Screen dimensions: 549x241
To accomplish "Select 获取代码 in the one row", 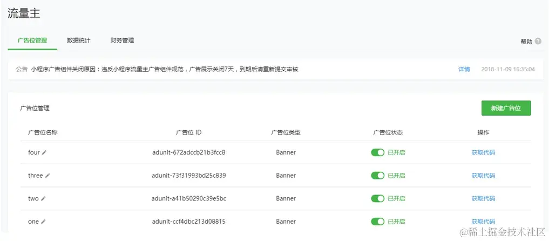I will pyautogui.click(x=483, y=222).
